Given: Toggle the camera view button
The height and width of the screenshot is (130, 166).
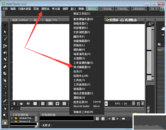Looking at the screenshot, I should [x=116, y=20].
